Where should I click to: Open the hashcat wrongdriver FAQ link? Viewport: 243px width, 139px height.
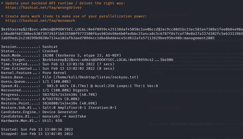click(x=43, y=8)
